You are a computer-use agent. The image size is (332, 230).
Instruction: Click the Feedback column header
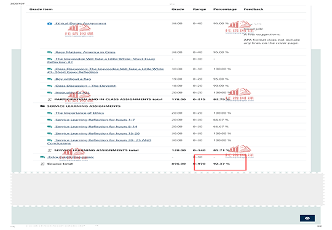click(253, 9)
